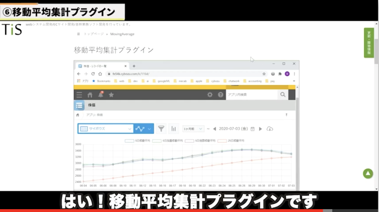Viewport: 379px width, 212px height.
Task: Expand the graph type dropdown arrow
Action: (150, 129)
